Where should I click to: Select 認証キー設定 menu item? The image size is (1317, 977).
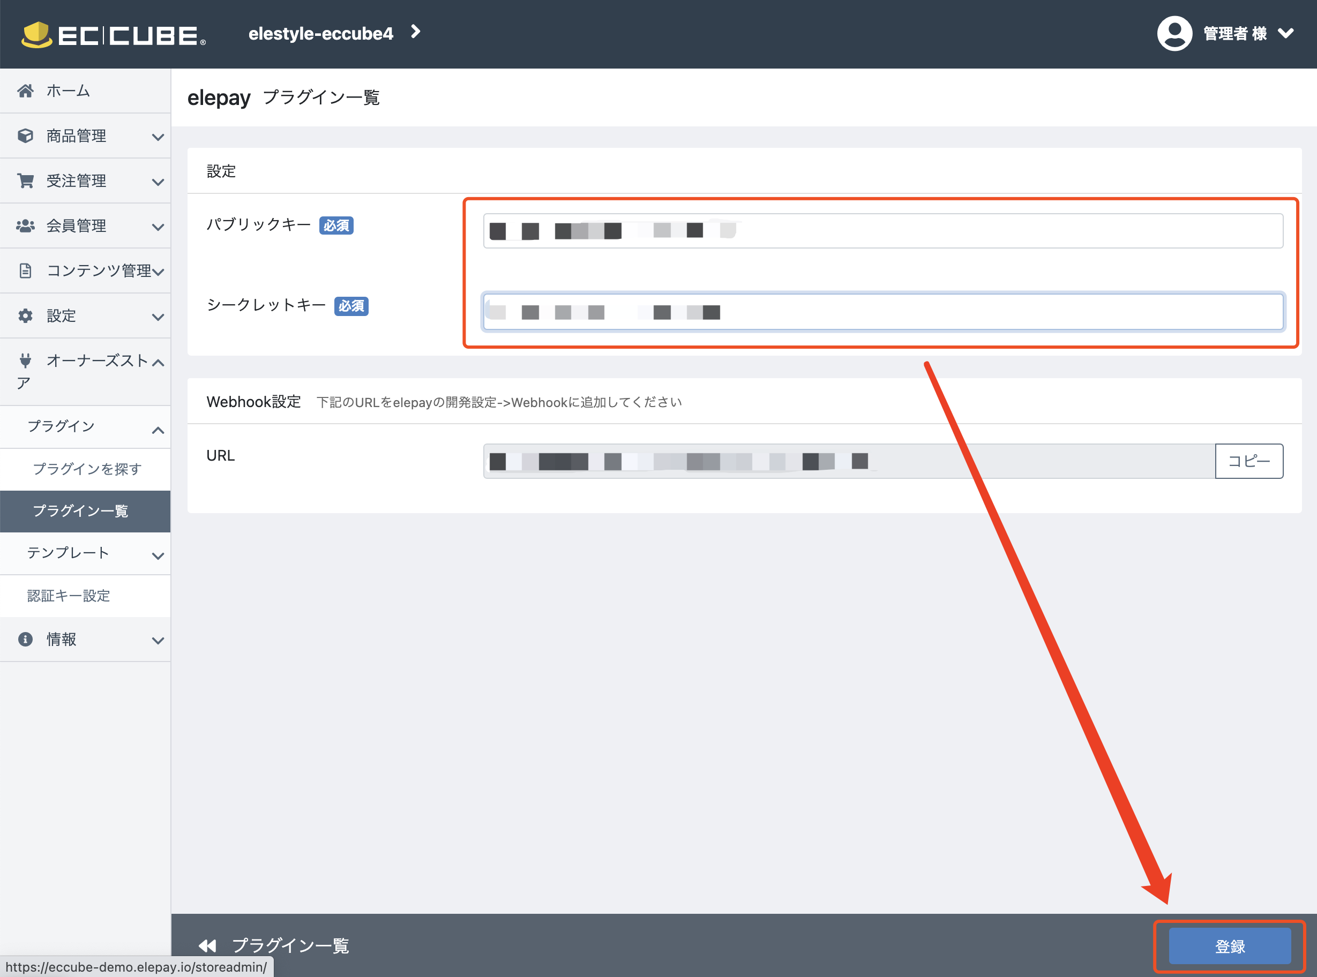[69, 596]
